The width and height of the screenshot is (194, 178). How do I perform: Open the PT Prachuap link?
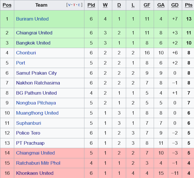point(30,143)
